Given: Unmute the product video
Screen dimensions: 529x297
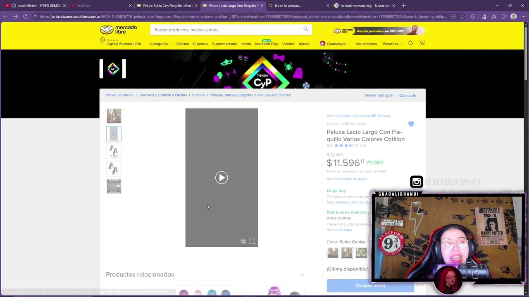Looking at the screenshot, I should [x=243, y=241].
